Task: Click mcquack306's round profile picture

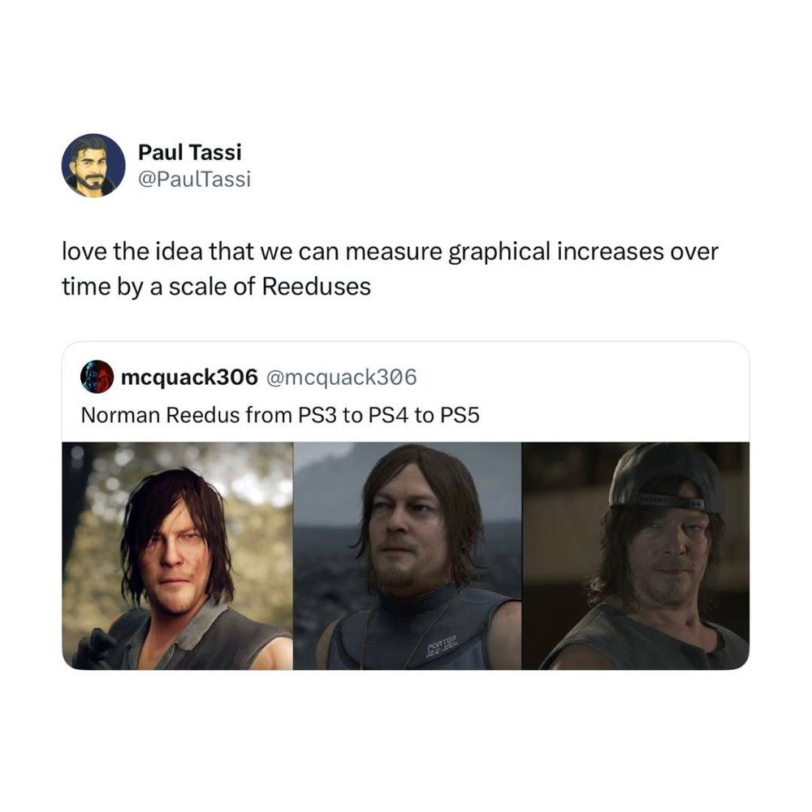Action: pyautogui.click(x=97, y=377)
